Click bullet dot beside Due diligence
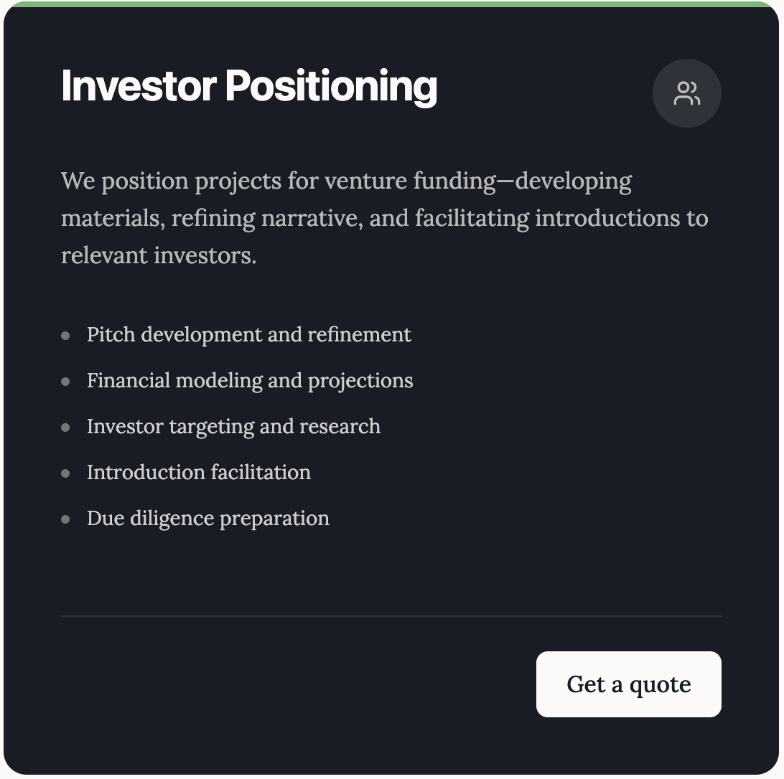Viewport: 784px width, 779px height. [65, 519]
